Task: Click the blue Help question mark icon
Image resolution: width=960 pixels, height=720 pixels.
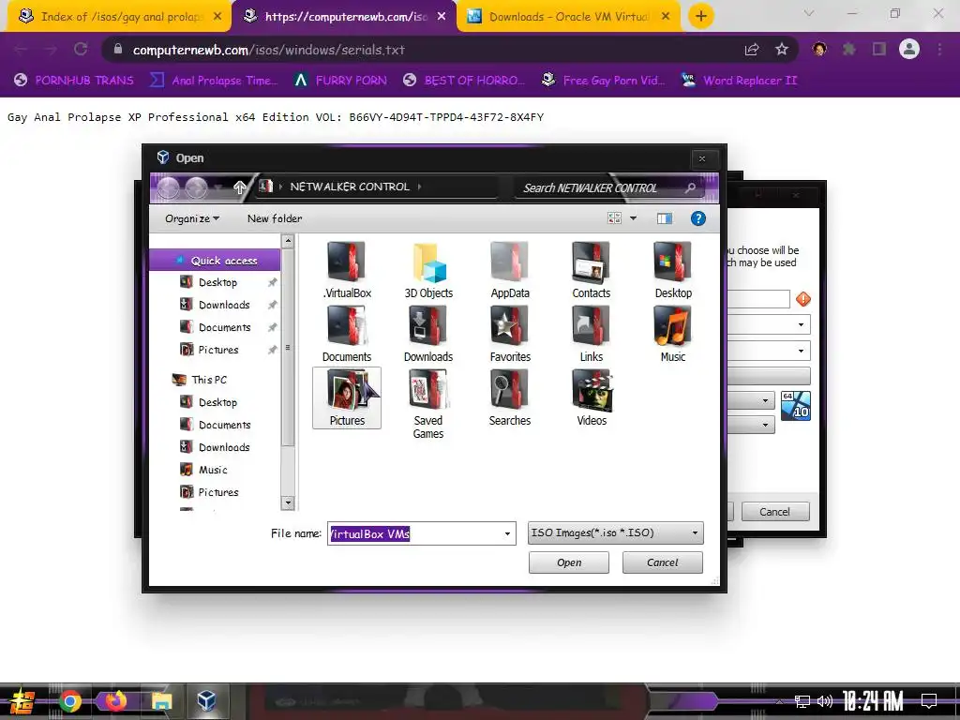Action: tap(697, 218)
